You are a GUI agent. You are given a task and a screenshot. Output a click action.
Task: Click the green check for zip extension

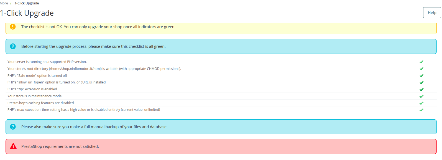click(x=421, y=90)
